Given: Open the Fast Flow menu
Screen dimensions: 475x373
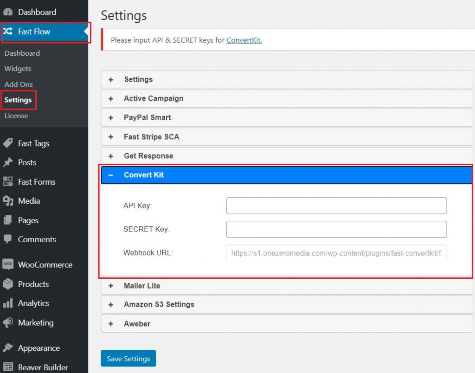Looking at the screenshot, I should click(44, 32).
